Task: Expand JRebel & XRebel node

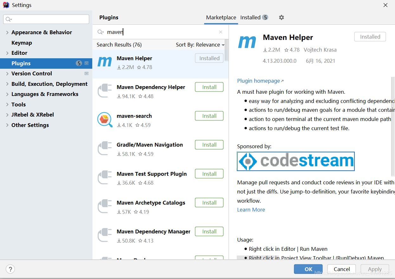Action: tap(7, 115)
